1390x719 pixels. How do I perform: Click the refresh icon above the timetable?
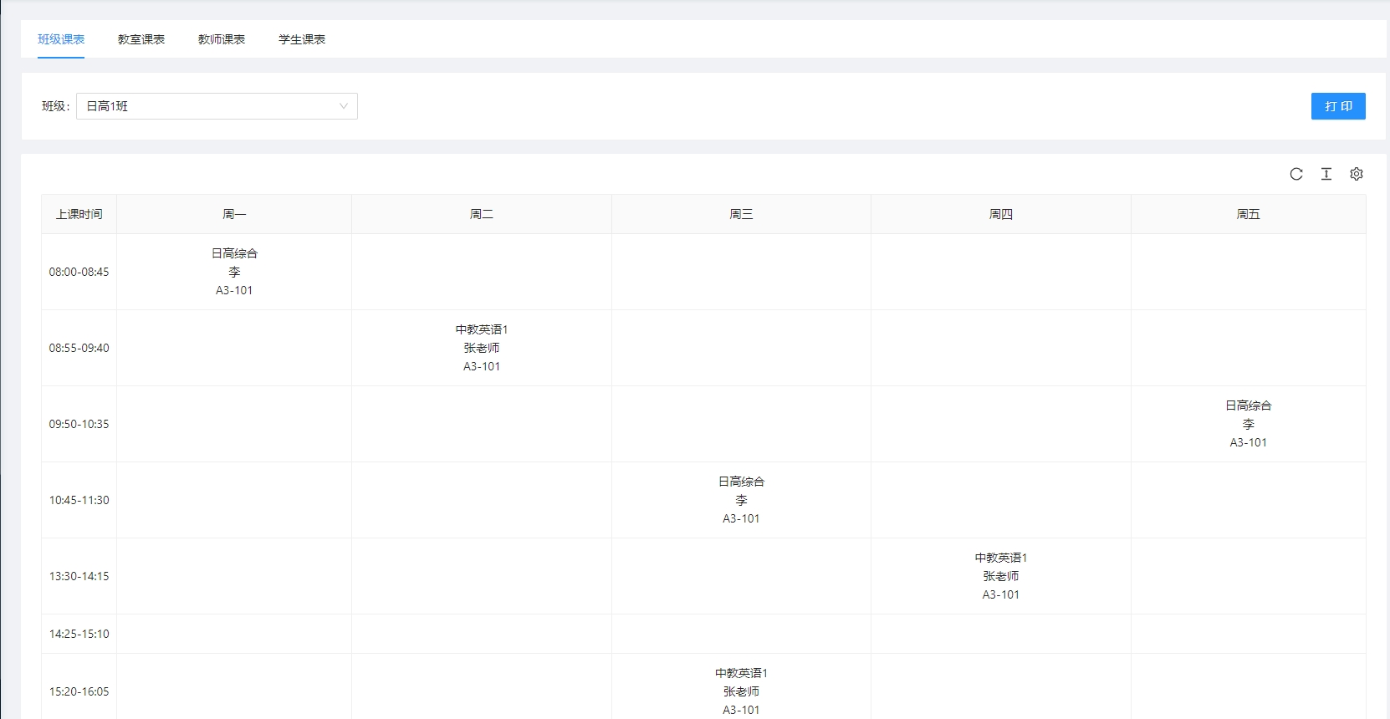click(x=1296, y=174)
